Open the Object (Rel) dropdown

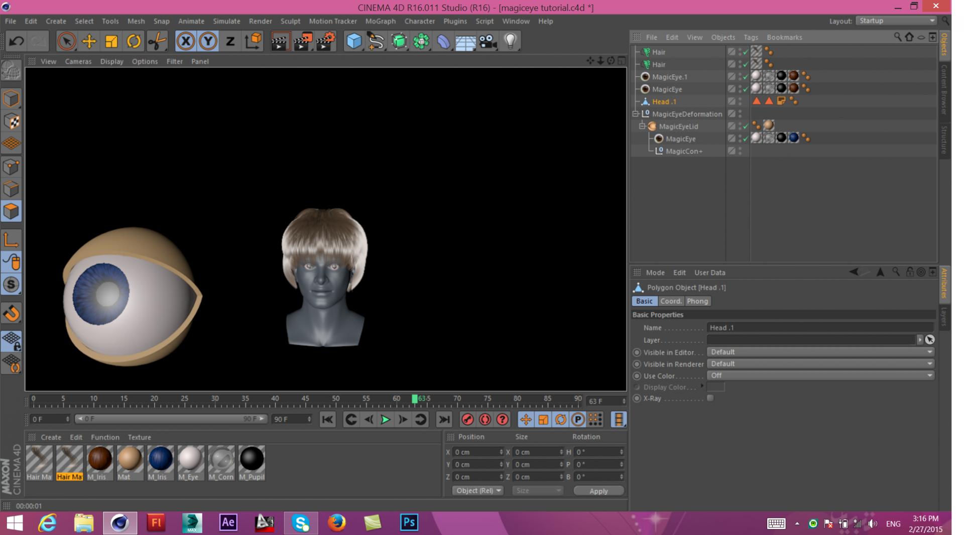[x=477, y=490]
